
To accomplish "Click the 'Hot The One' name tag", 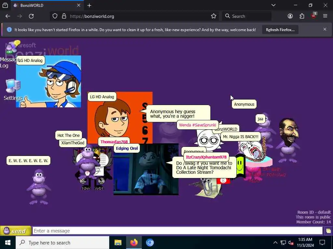I will (x=68, y=136).
